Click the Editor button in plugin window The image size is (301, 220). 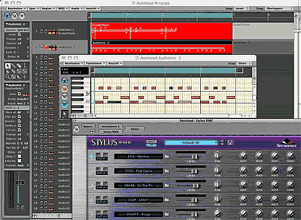click(x=134, y=129)
